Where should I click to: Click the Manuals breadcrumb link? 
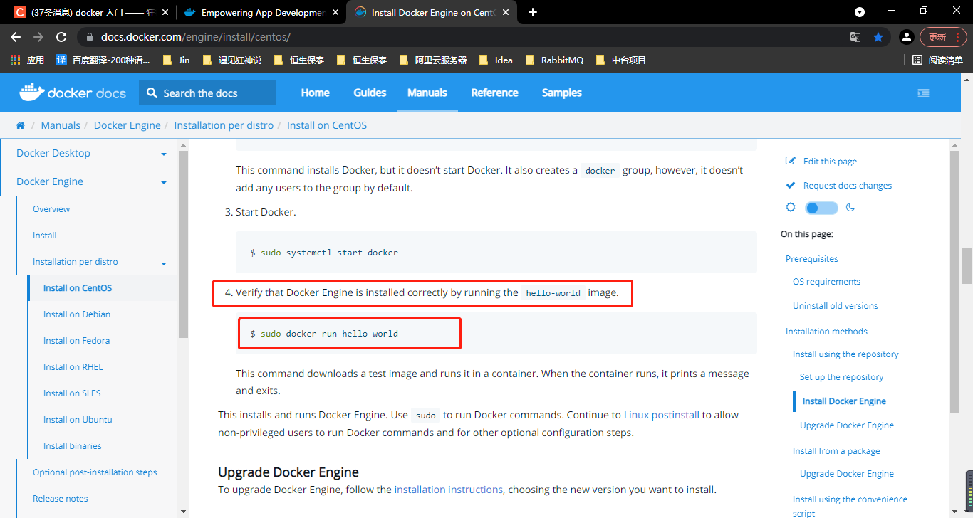(x=61, y=125)
